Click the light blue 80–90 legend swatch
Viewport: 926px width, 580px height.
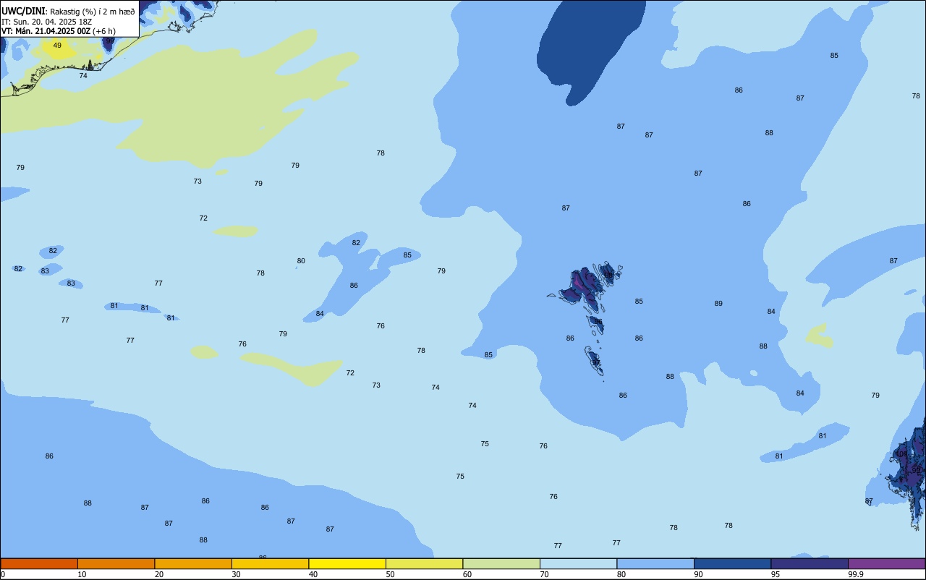click(x=655, y=563)
